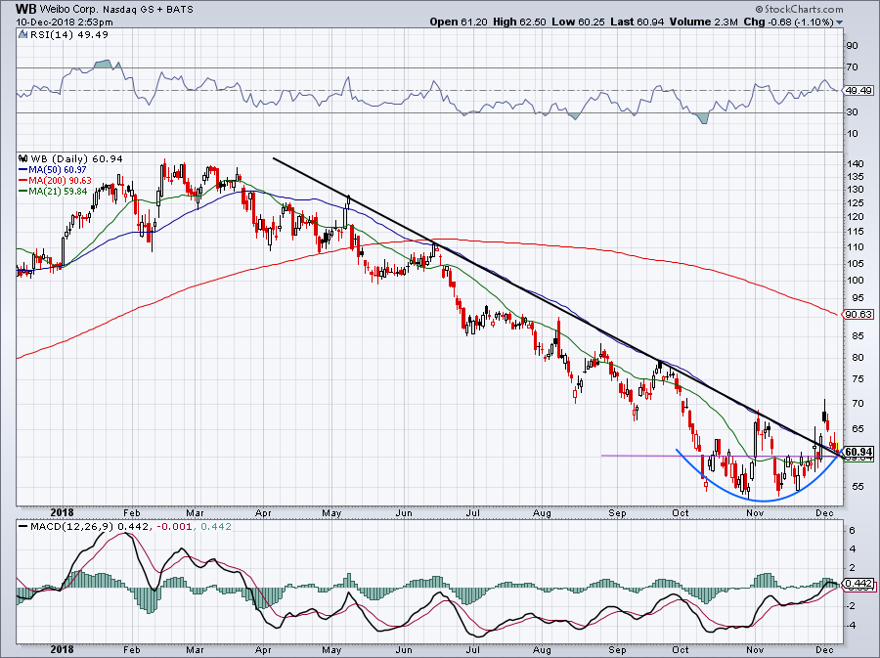Click the 'Low 60.25' quote value
Viewport: 880px width, 658px height.
578,22
